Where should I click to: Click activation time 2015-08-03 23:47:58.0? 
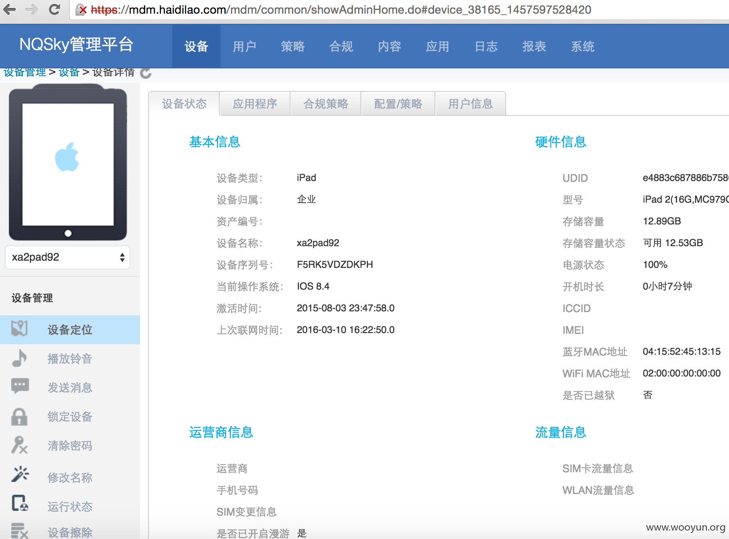click(x=346, y=308)
